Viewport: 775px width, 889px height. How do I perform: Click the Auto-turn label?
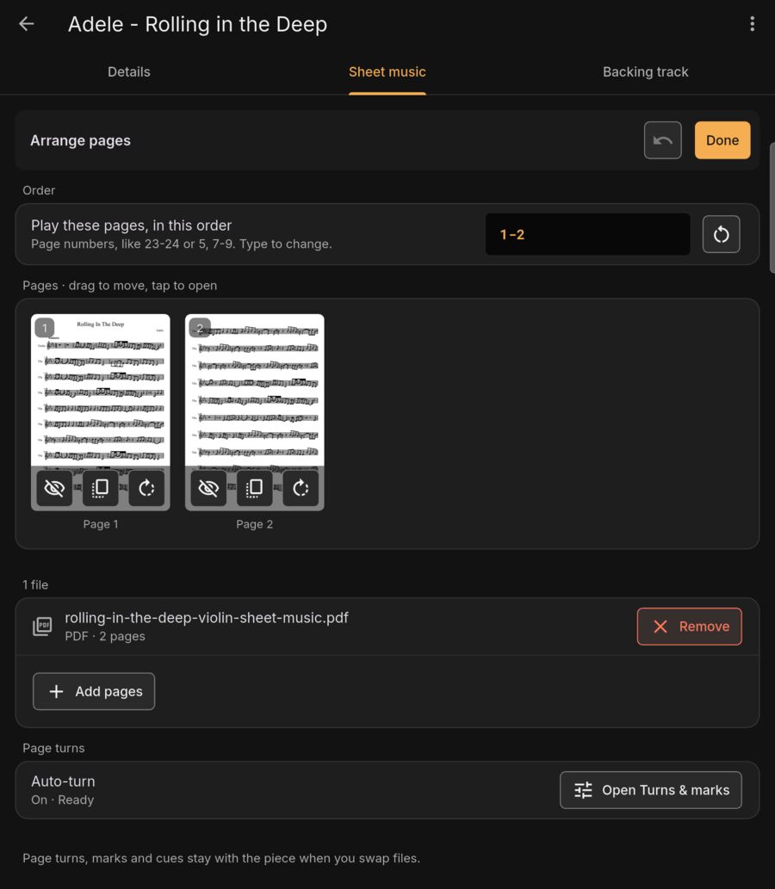tap(63, 781)
